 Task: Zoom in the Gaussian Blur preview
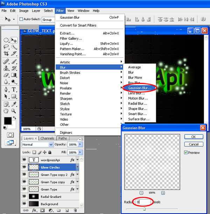[x=163, y=193]
